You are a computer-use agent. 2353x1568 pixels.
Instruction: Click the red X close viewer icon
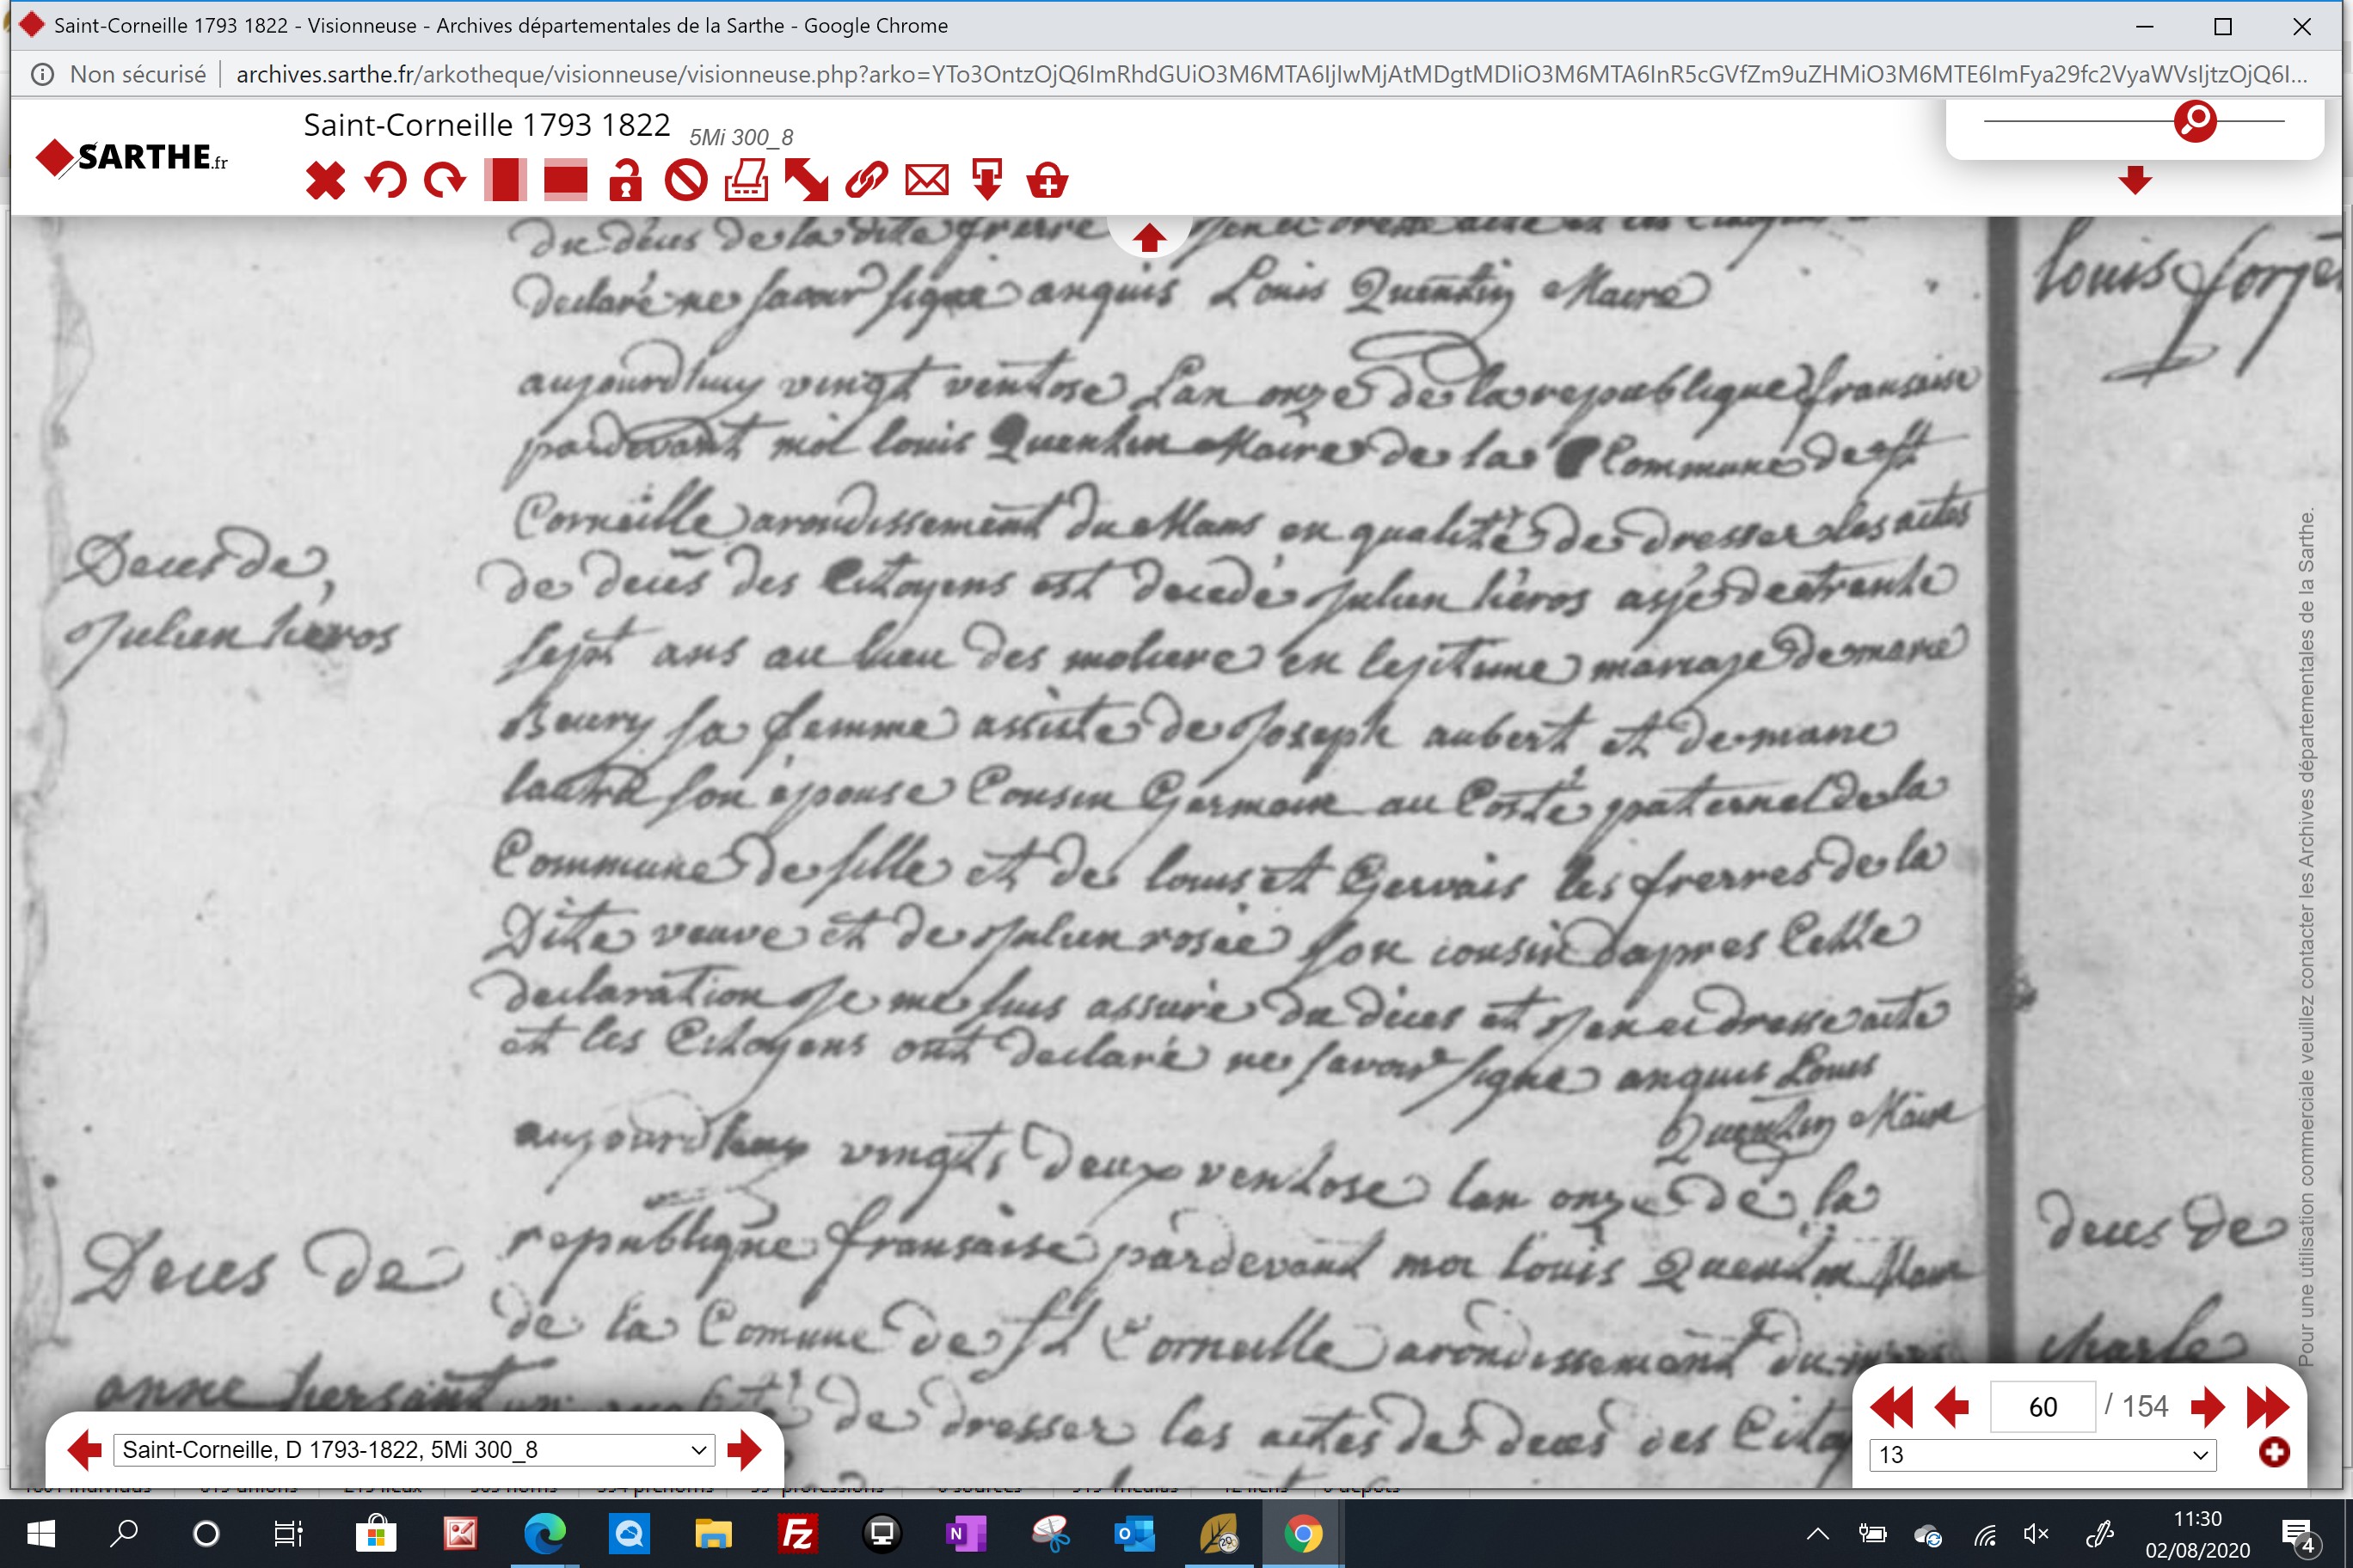325,181
